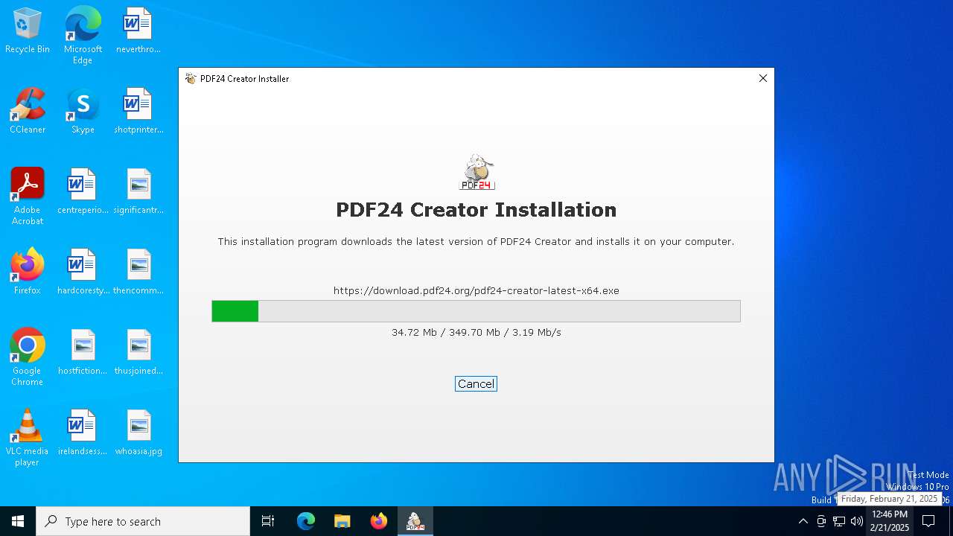Image resolution: width=953 pixels, height=536 pixels.
Task: Select the CCleaner desktop shortcut
Action: [28, 112]
